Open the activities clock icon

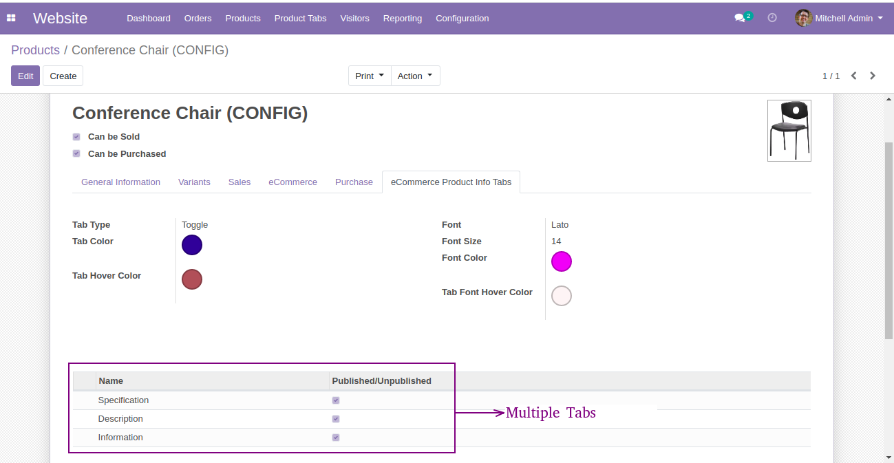[772, 18]
